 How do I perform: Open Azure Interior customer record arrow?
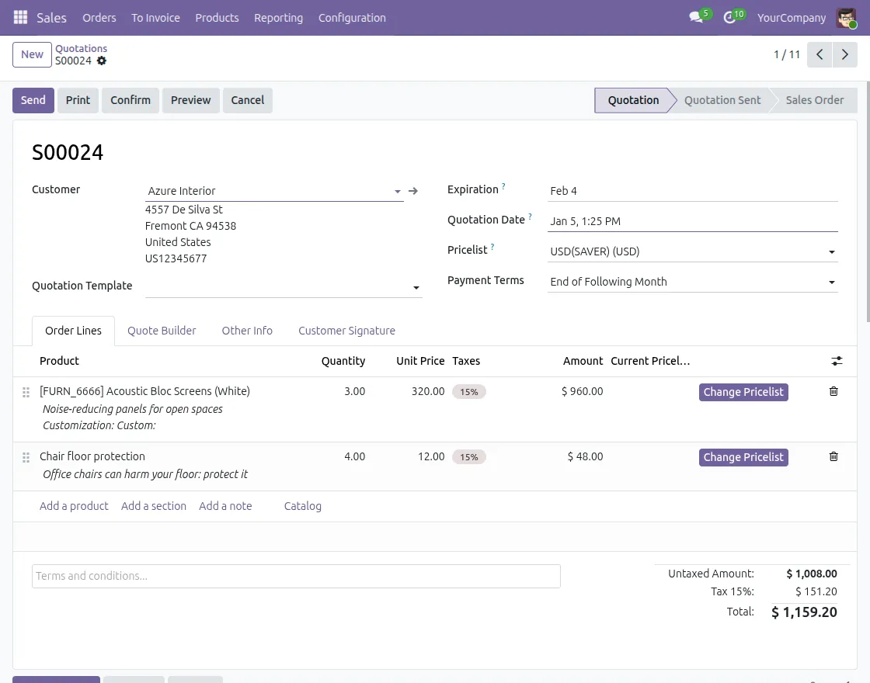[413, 191]
